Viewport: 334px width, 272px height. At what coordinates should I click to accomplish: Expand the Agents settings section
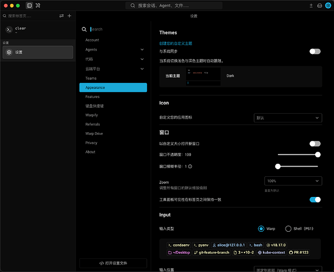coord(142,50)
